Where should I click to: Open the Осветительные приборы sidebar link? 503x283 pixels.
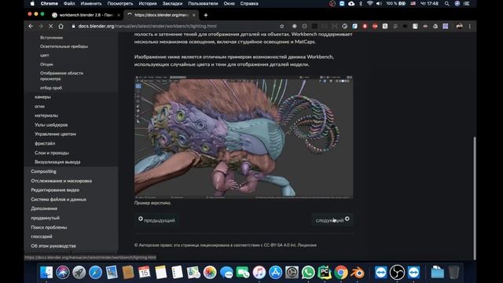tap(64, 46)
